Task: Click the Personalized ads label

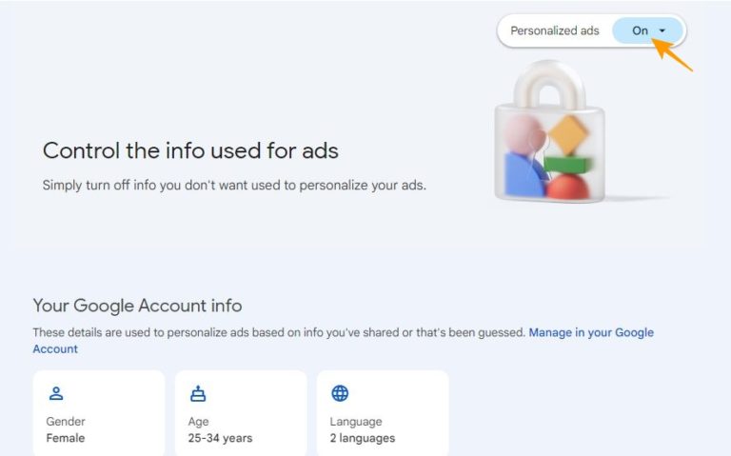Action: tap(555, 30)
